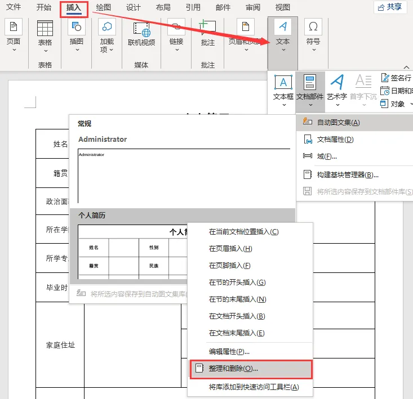Collapse the ribbon with the chevron
Image resolution: width=413 pixels, height=399 pixels.
406,68
